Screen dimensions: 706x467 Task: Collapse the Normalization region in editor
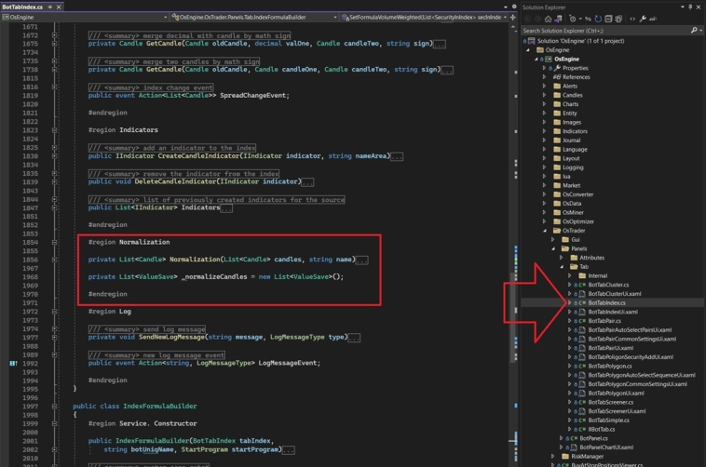point(54,242)
